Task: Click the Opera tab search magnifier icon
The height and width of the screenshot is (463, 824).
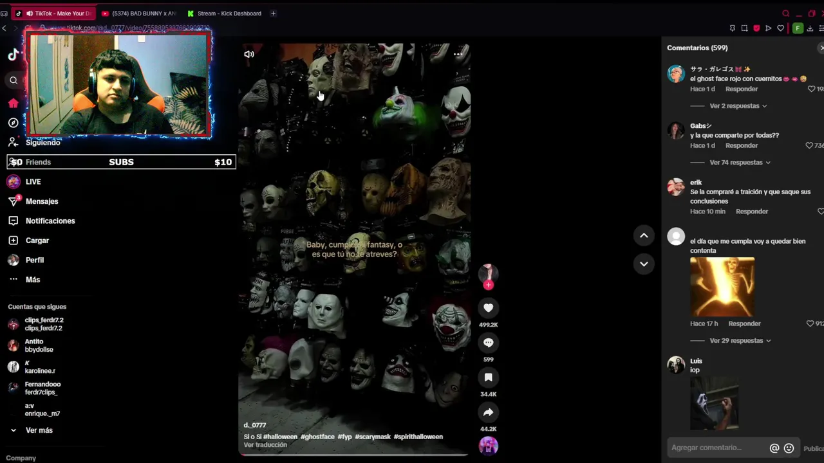Action: [785, 14]
